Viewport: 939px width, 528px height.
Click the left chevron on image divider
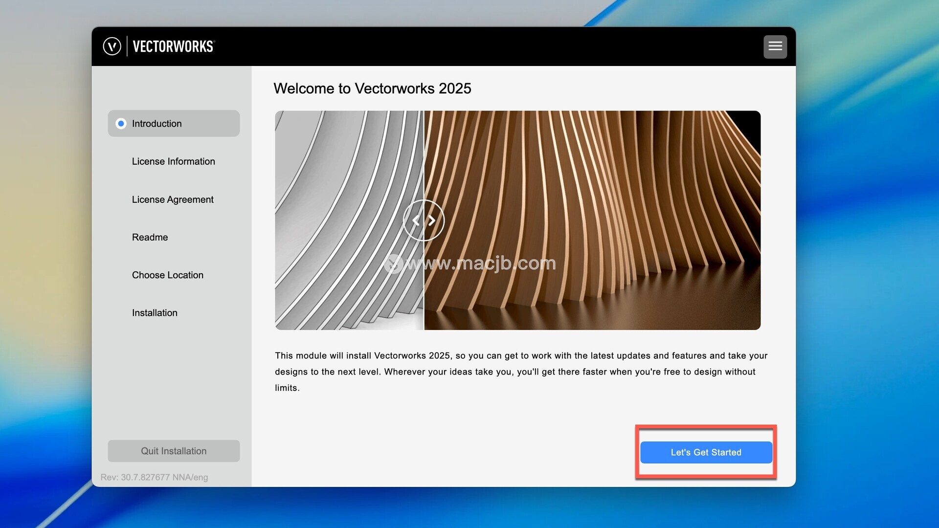pos(416,220)
